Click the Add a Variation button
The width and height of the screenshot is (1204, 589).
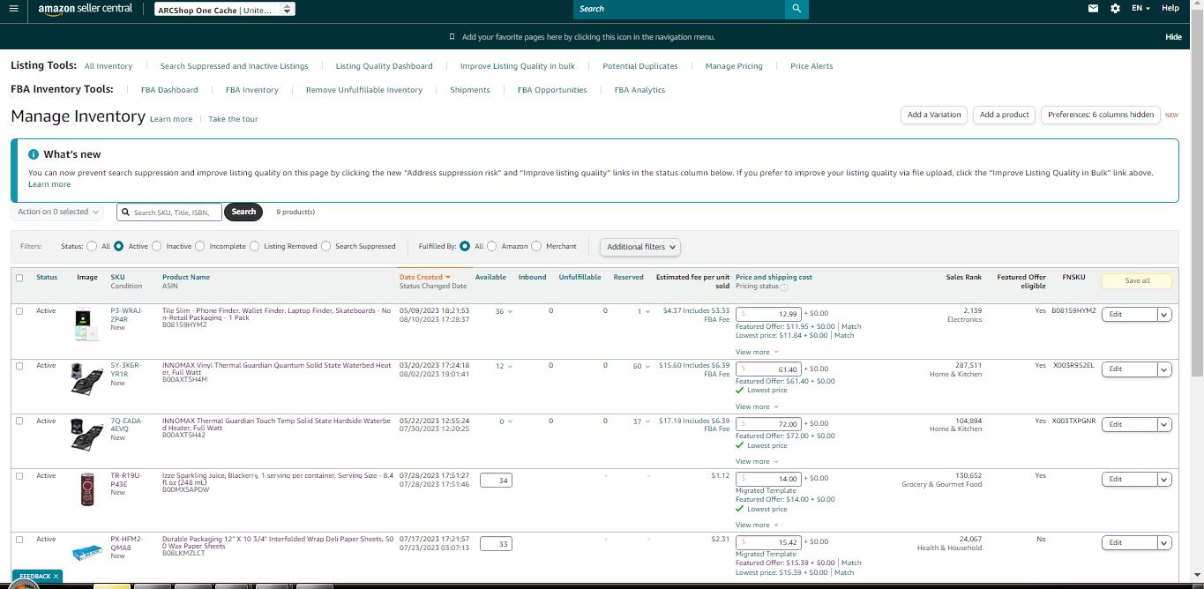click(x=934, y=115)
